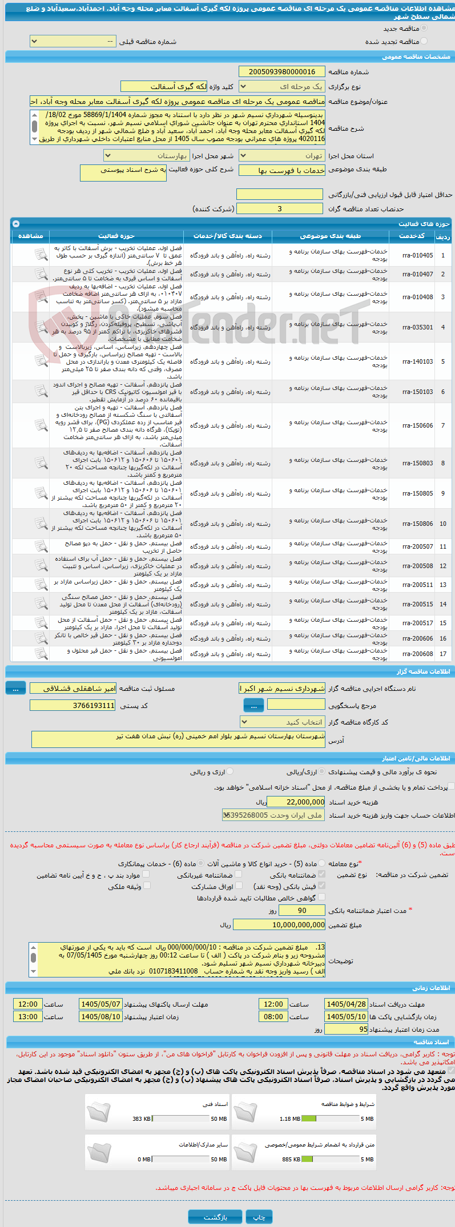Toggle وثیقه ملکی checkbox
The height and width of the screenshot is (1227, 455).
pyautogui.click(x=147, y=886)
